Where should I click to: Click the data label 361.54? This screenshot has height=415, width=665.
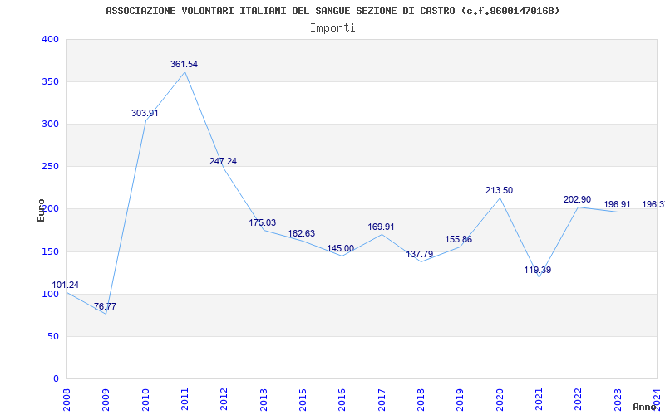pos(184,65)
